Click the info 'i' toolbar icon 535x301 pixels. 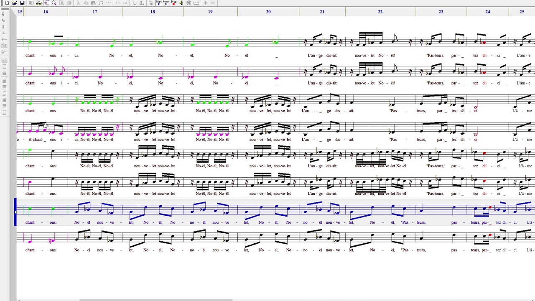(x=134, y=3)
